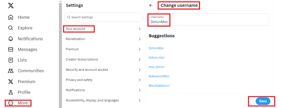This screenshot has width=281, height=108.
Task: Open Explore from the sidebar label
Action: pyautogui.click(x=25, y=28)
